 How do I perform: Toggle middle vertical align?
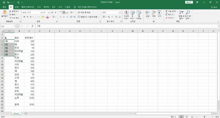pyautogui.click(x=64, y=12)
